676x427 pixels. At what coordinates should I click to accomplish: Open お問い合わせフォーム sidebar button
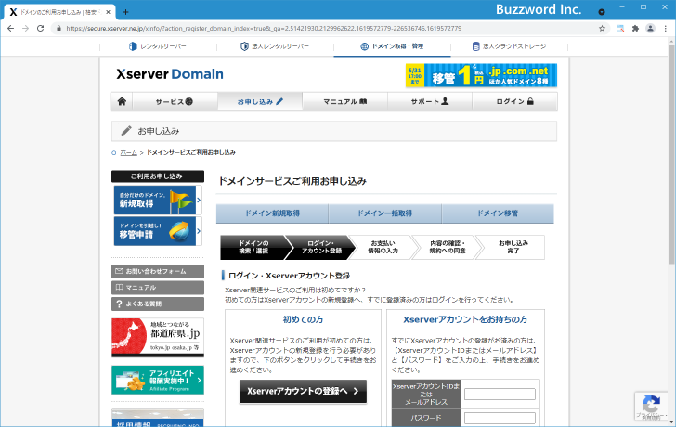tap(158, 271)
